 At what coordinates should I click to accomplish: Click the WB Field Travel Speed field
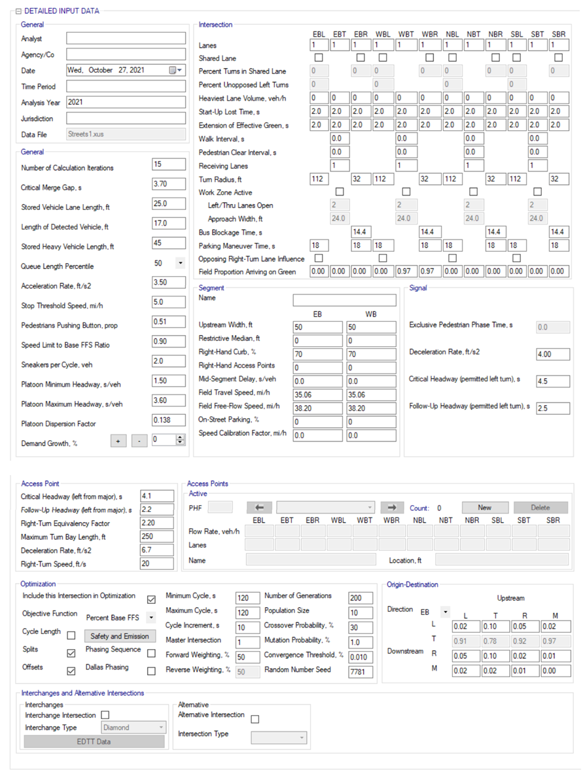click(x=371, y=395)
